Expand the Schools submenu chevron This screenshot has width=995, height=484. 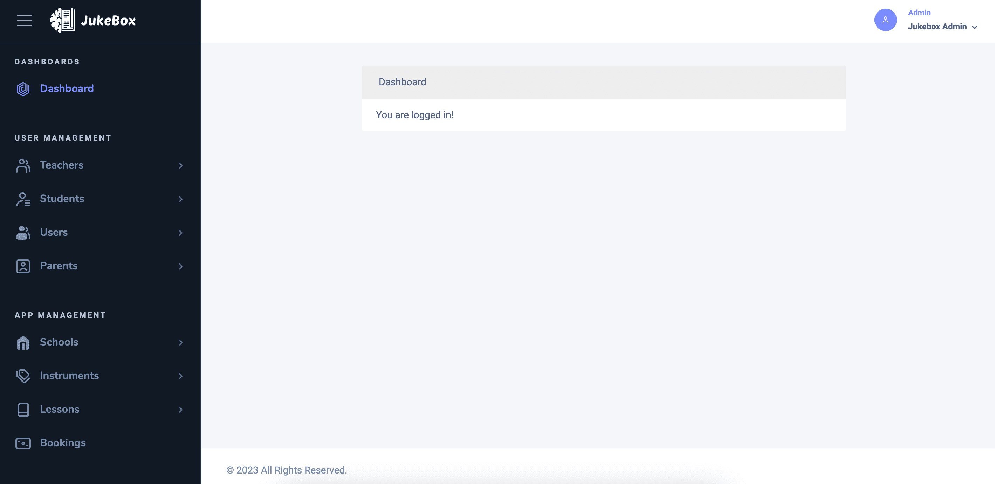[x=180, y=342]
